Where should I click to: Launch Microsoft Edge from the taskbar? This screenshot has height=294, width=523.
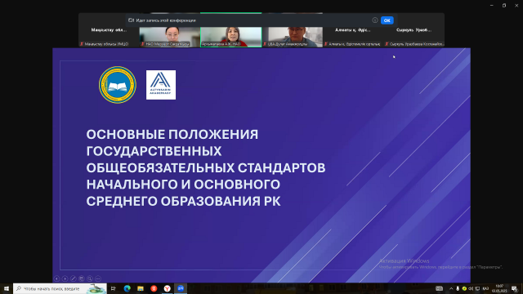127,288
